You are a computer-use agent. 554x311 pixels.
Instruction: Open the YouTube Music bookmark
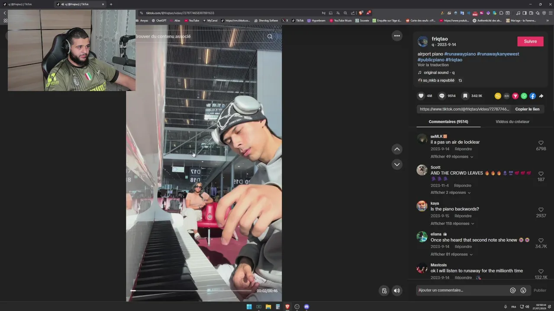click(341, 20)
